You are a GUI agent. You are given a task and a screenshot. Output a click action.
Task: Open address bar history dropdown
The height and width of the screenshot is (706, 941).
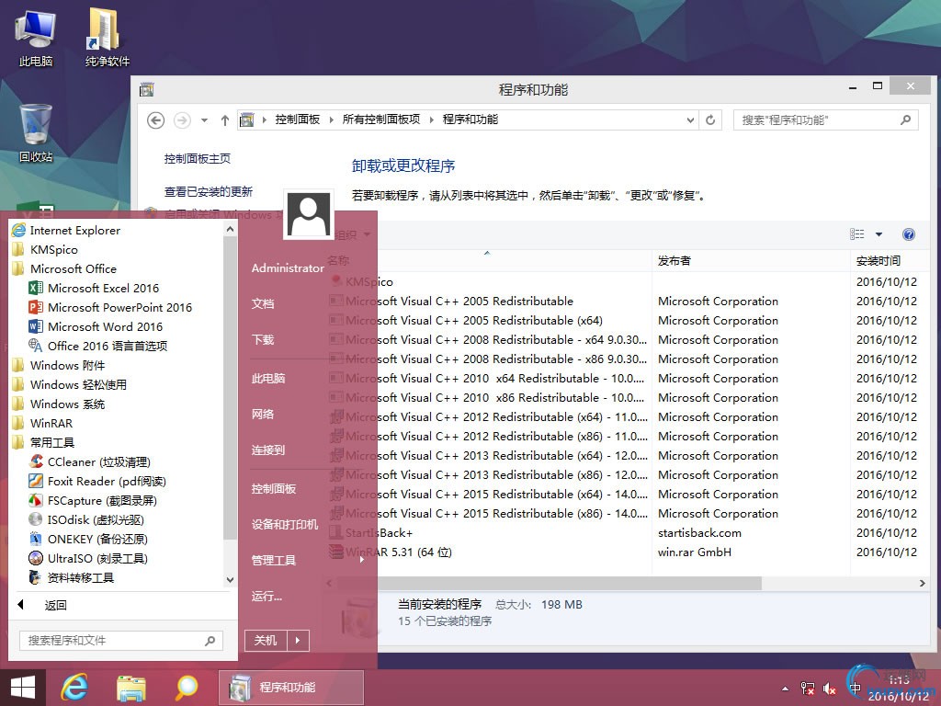point(690,120)
